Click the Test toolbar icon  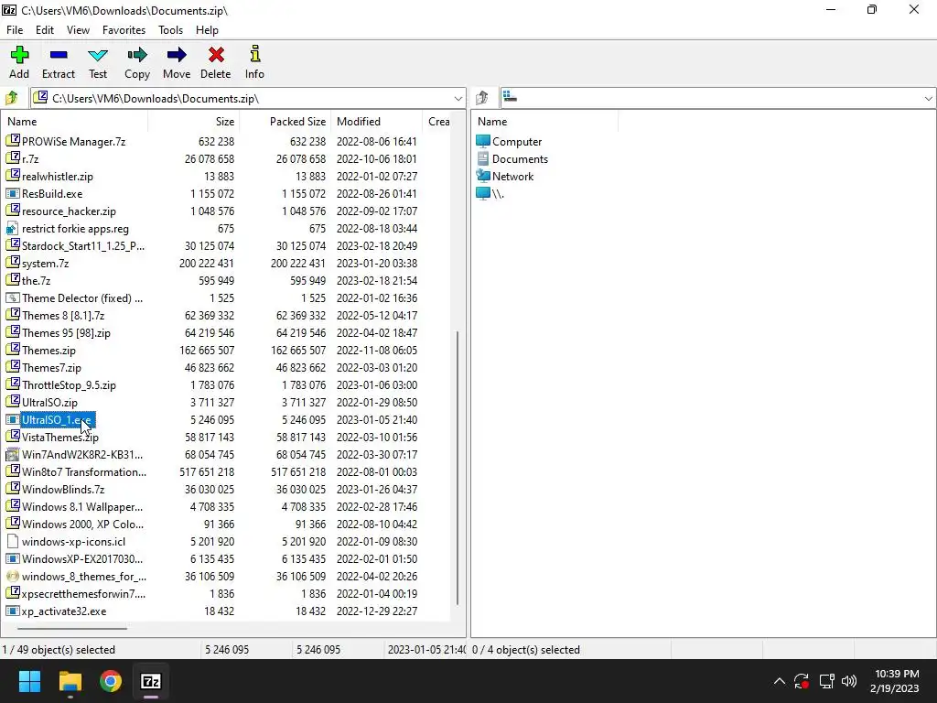(98, 56)
